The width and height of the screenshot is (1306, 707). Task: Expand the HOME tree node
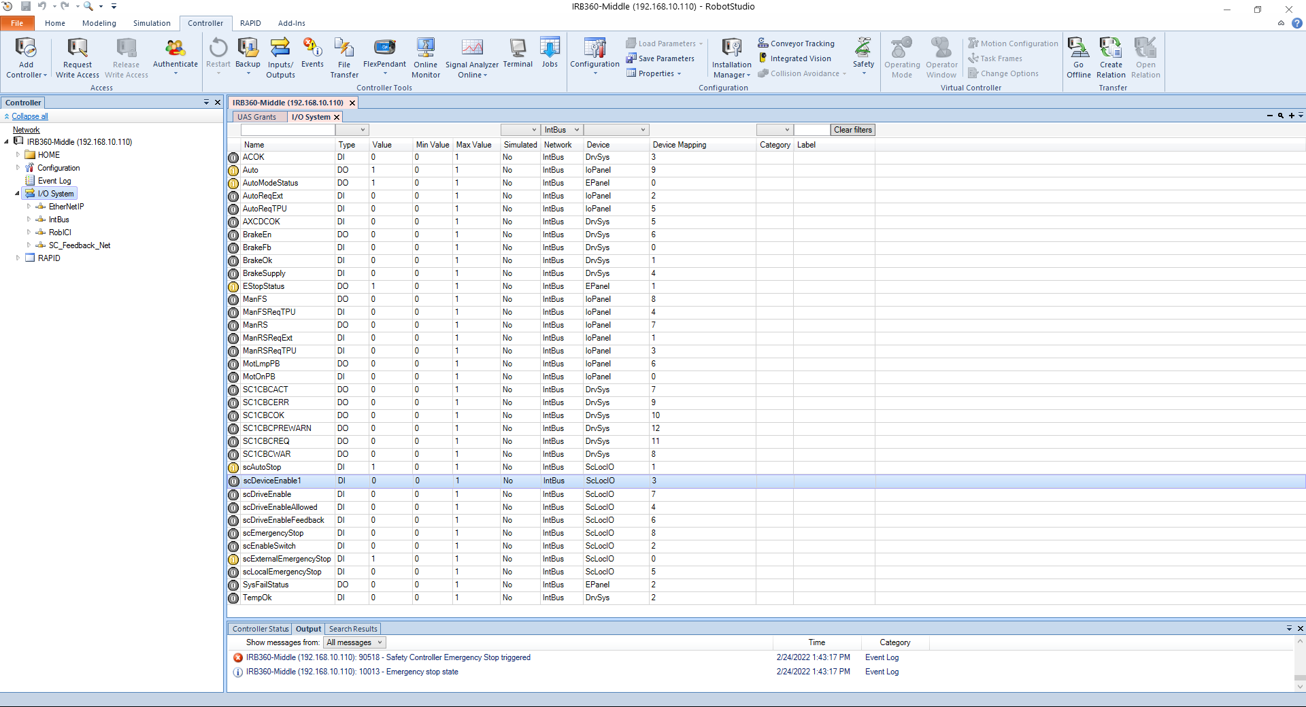(x=18, y=155)
